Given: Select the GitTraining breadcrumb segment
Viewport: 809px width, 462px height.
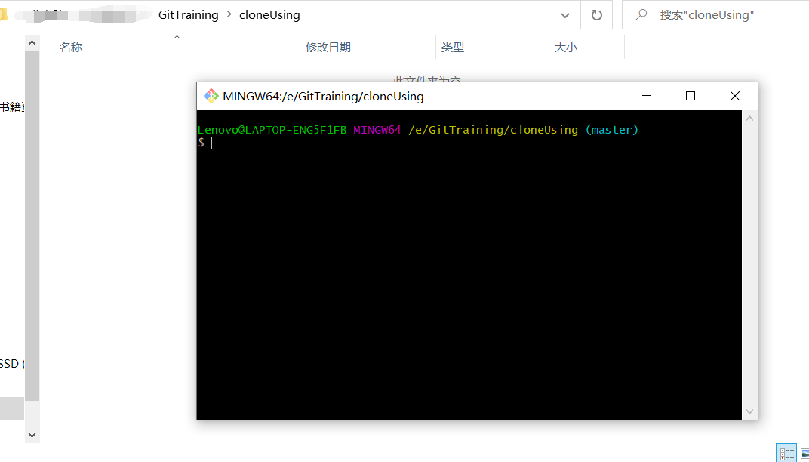Looking at the screenshot, I should [x=189, y=15].
